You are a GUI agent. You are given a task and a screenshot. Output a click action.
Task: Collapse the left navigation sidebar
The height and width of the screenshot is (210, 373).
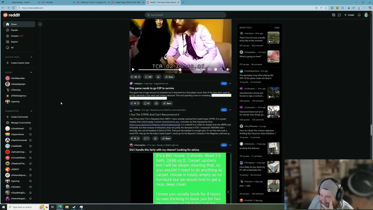click(40, 24)
